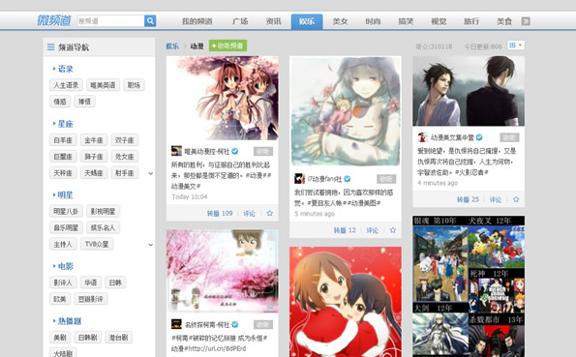The width and height of the screenshot is (576, 357).
Task: Select the 华语 movie tag
Action: (x=90, y=283)
